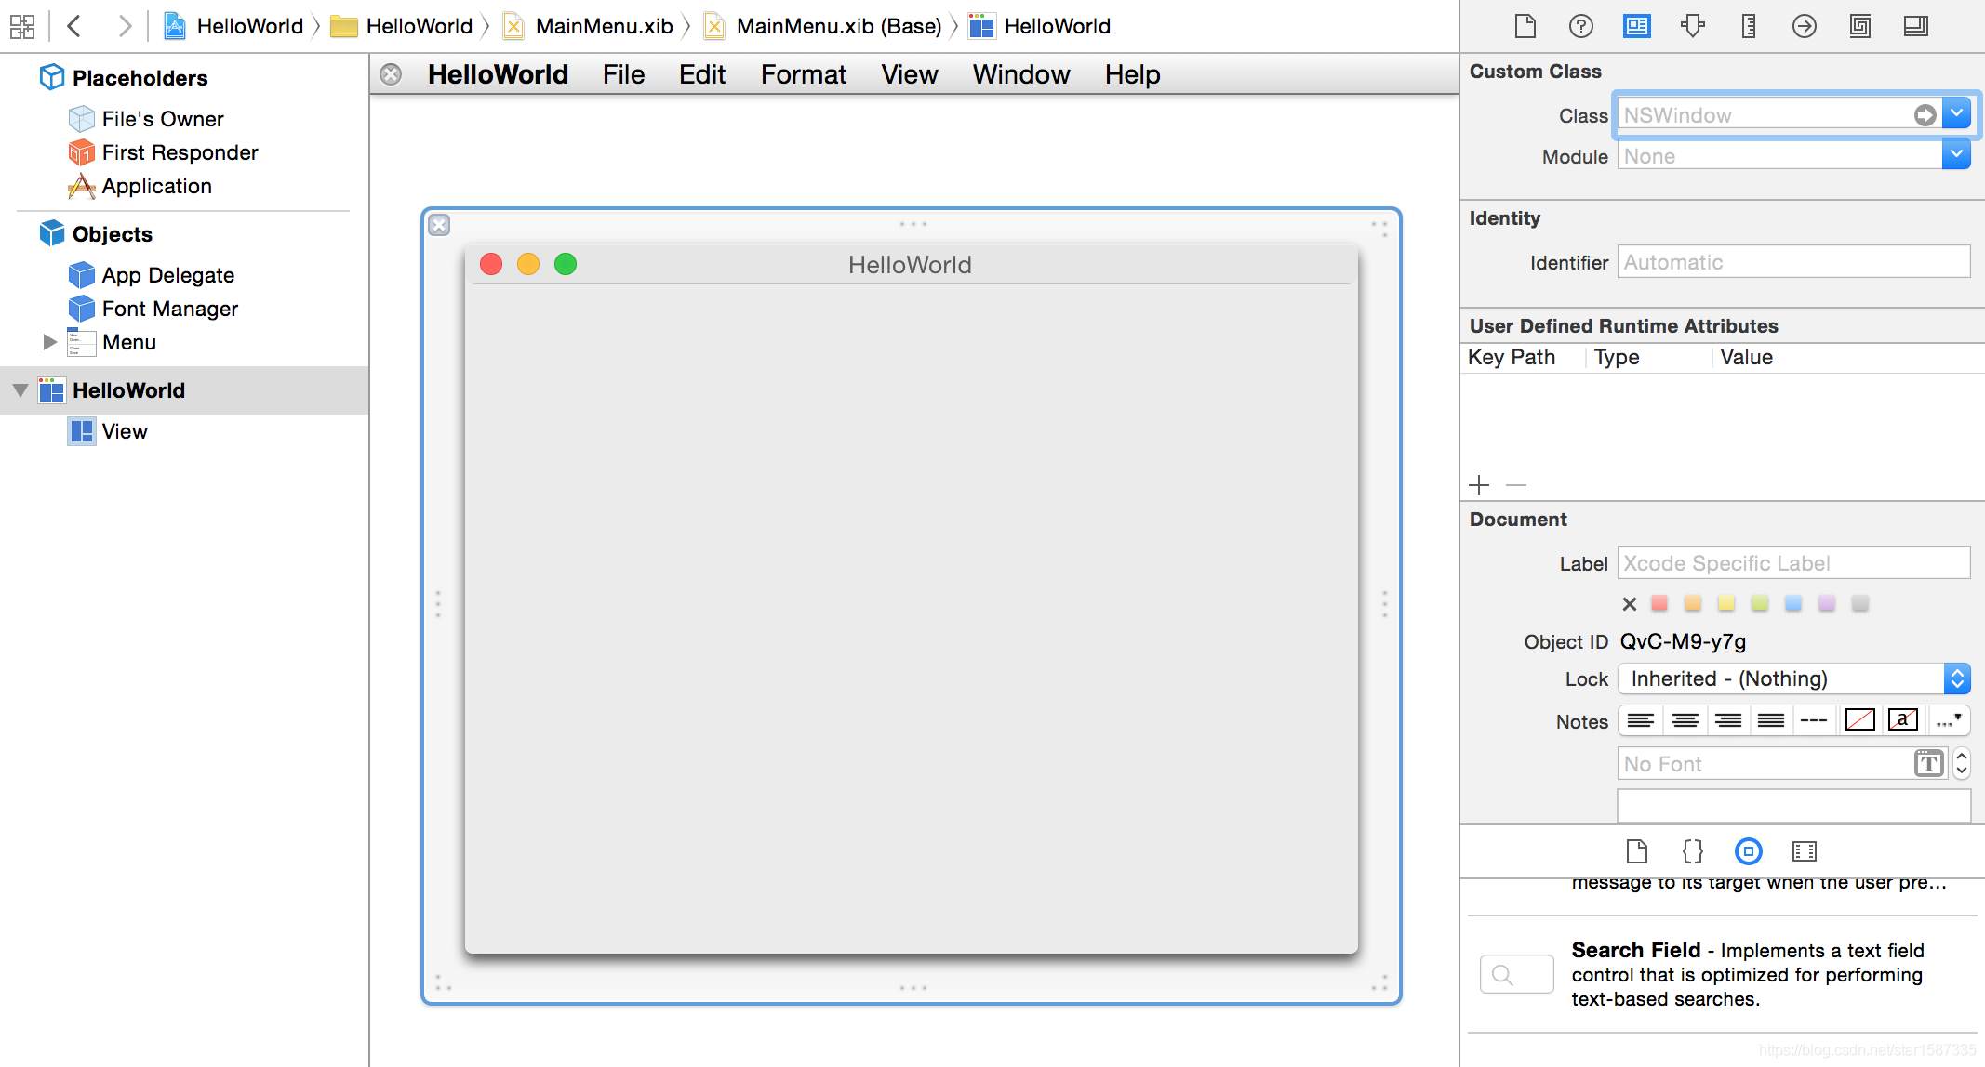Select the File menu in HelloWorld menu bar
This screenshot has height=1067, width=1985.
tap(619, 73)
